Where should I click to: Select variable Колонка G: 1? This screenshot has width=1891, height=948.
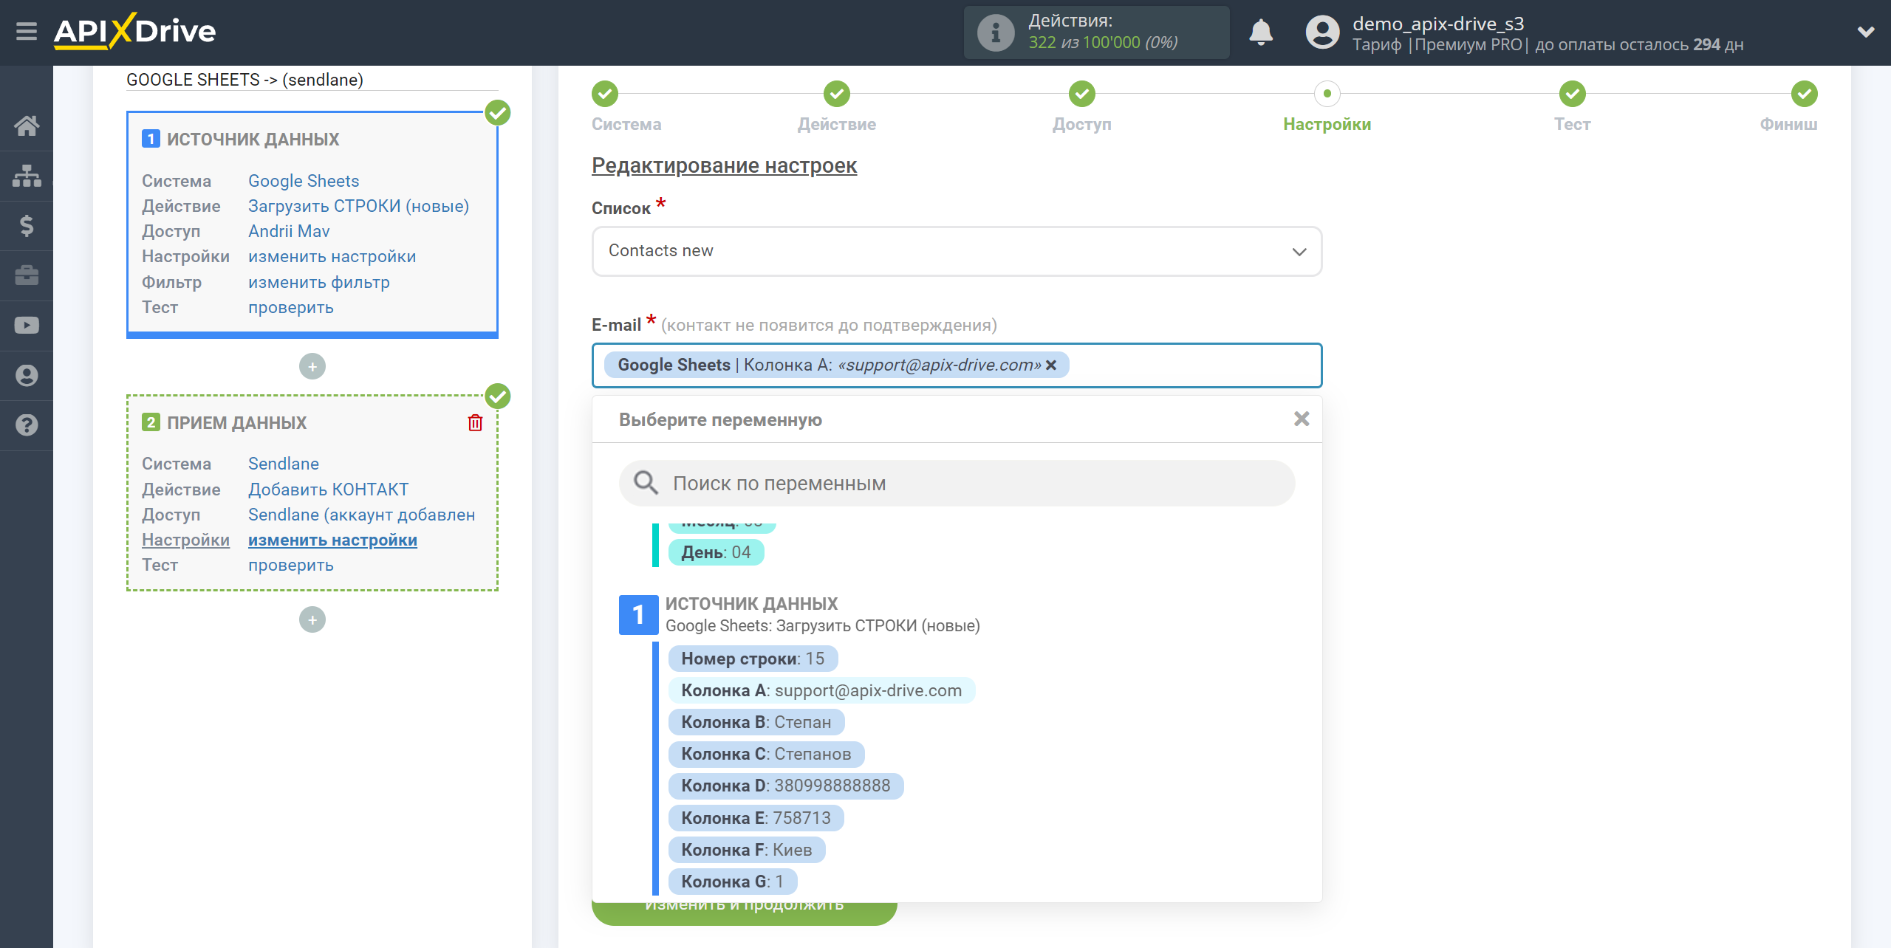pos(732,882)
